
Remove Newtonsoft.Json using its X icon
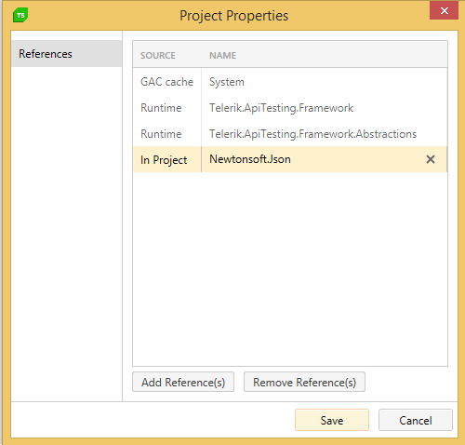(431, 159)
